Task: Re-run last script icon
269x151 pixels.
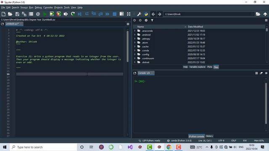Action: point(73,14)
